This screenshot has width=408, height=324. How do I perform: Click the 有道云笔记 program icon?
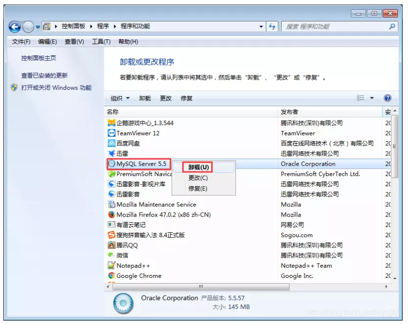[x=112, y=224]
